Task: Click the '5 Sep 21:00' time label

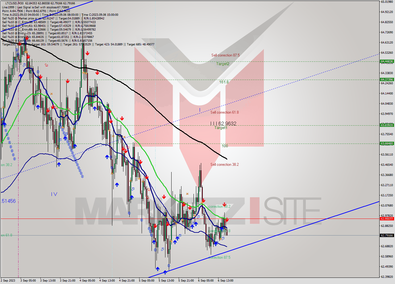Action: [x=186, y=281]
